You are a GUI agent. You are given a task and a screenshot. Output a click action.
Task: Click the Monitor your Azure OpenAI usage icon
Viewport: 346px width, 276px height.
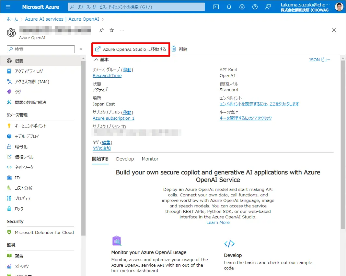pyautogui.click(x=117, y=241)
